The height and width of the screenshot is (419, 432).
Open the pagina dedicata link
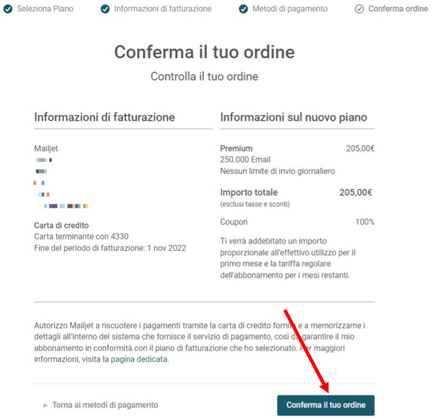point(139,359)
